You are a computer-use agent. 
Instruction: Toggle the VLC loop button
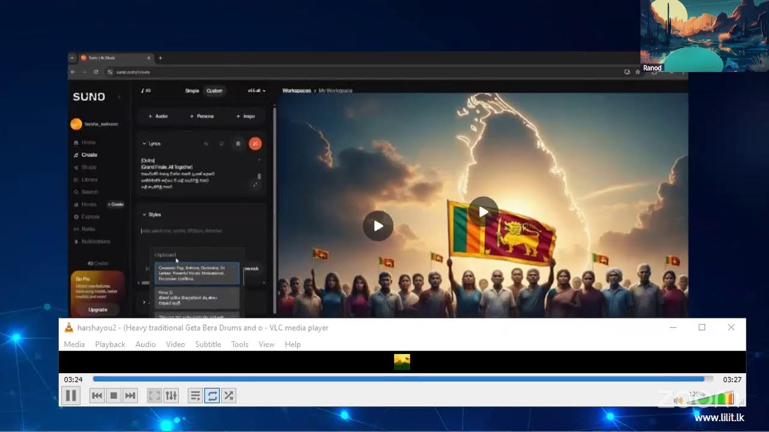point(212,395)
